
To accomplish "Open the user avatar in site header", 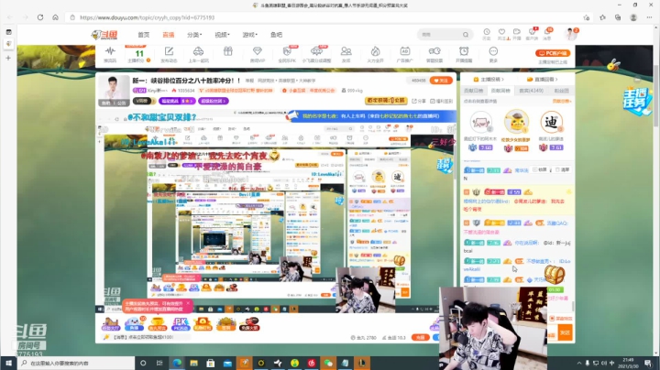I will click(x=571, y=34).
